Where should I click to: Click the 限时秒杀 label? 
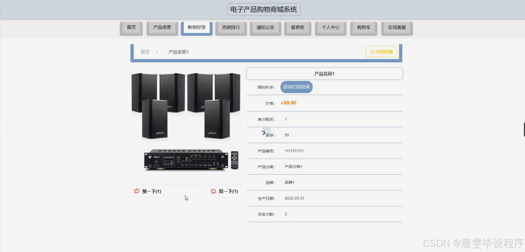tap(266, 87)
